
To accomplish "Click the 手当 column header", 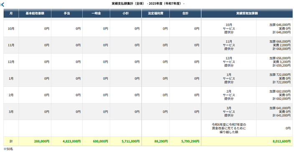I will [x=67, y=13].
